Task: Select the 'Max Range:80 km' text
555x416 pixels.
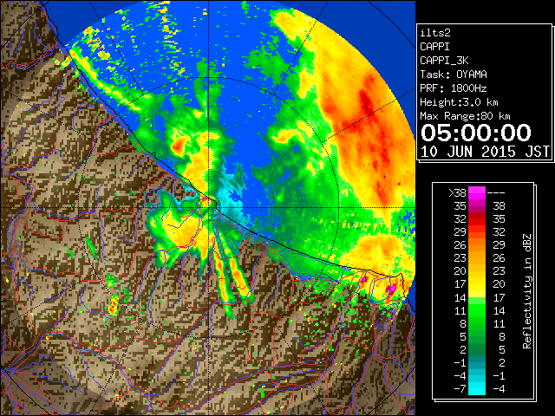Action: (x=465, y=116)
